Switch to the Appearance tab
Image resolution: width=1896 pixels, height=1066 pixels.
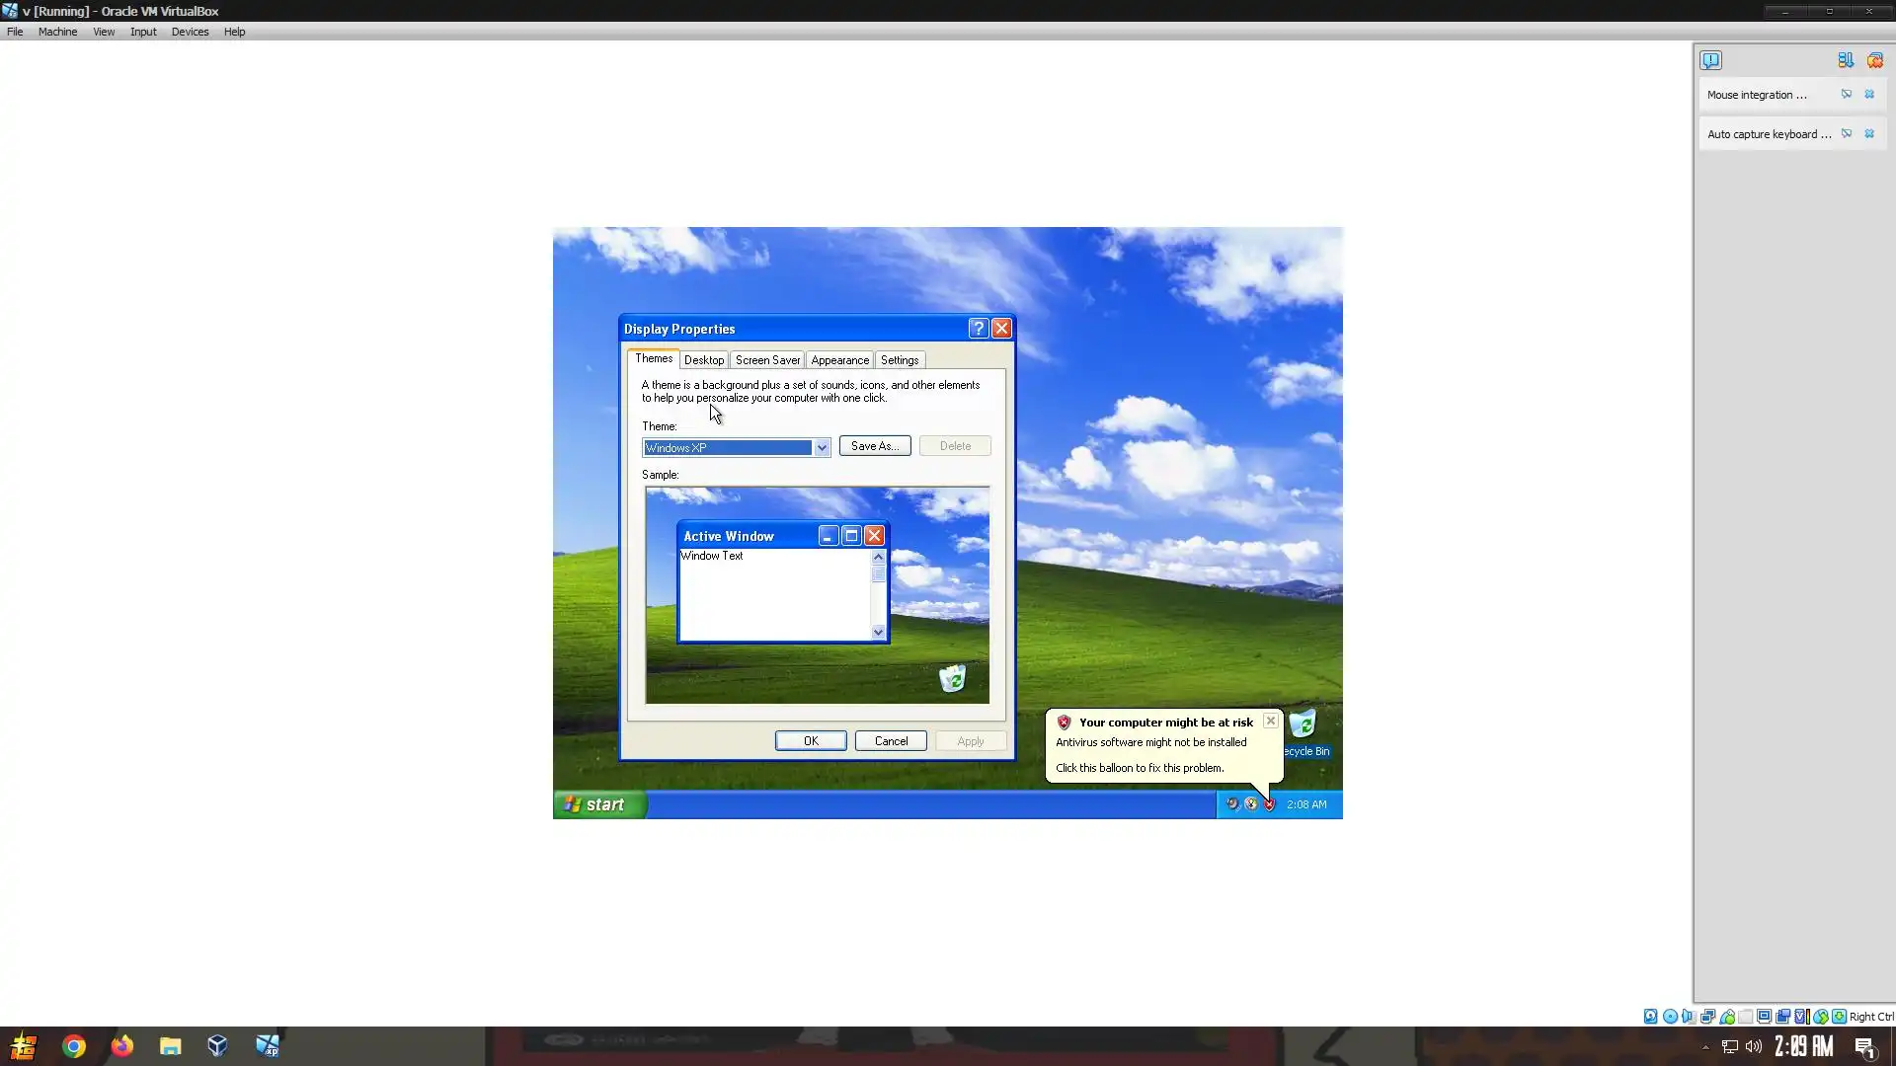[839, 360]
